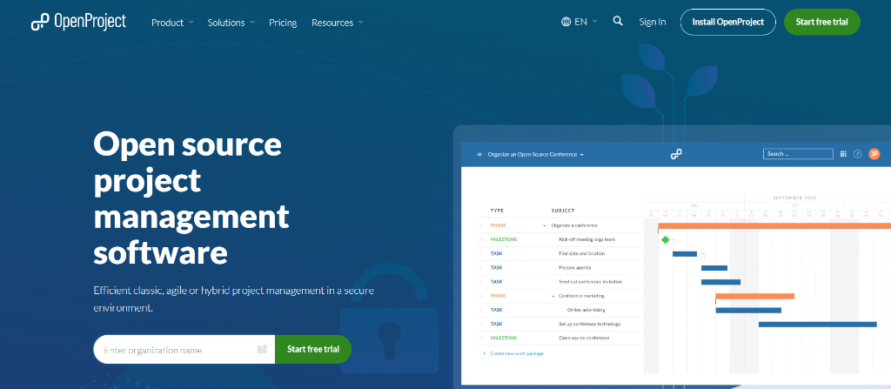This screenshot has width=891, height=389.
Task: Select the Open source conference milestone row
Action: [x=560, y=338]
